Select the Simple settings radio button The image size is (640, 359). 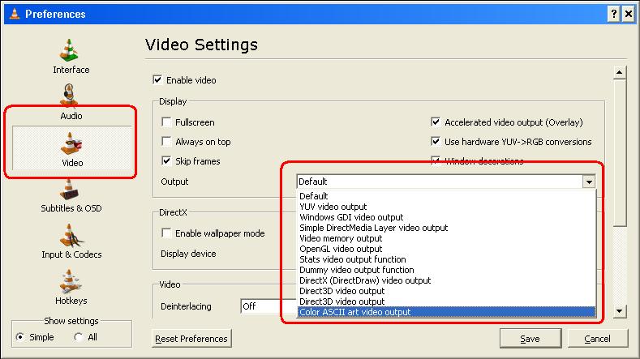20,337
